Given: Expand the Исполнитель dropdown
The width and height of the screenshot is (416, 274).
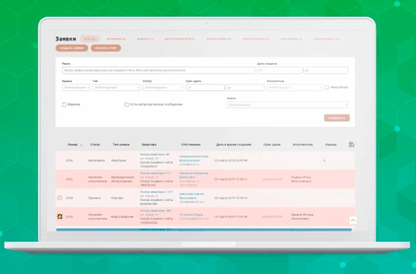Looking at the screenshot, I should [294, 87].
